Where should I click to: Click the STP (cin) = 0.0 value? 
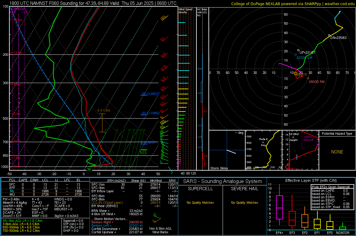pos(73,224)
